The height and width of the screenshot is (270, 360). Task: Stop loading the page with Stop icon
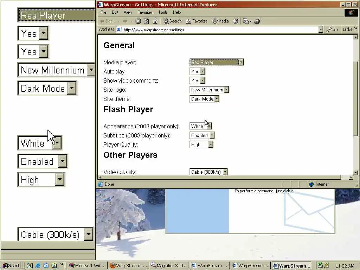point(138,21)
